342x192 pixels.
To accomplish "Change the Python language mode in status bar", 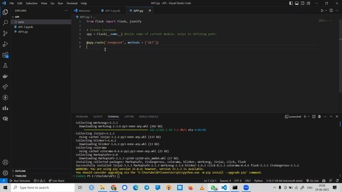I will pyautogui.click(x=259, y=181).
